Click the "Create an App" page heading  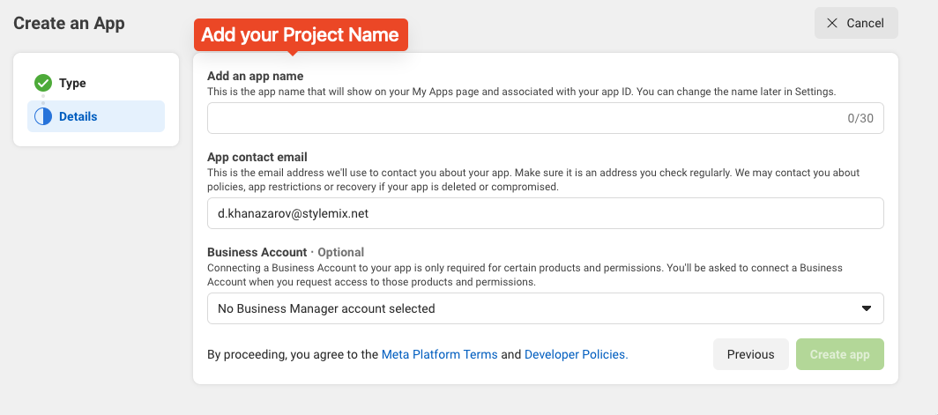(x=69, y=24)
